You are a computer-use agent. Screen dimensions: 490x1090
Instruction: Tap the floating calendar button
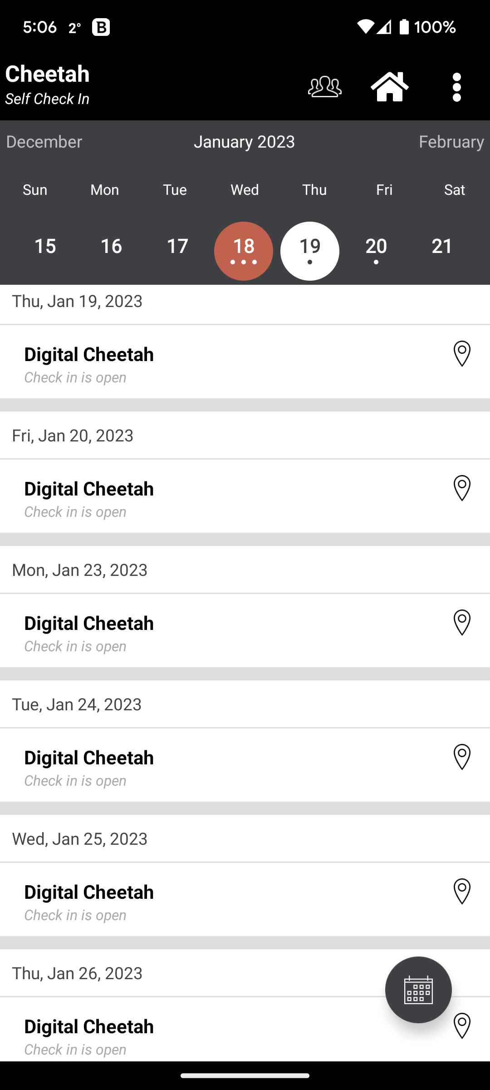[x=418, y=990]
